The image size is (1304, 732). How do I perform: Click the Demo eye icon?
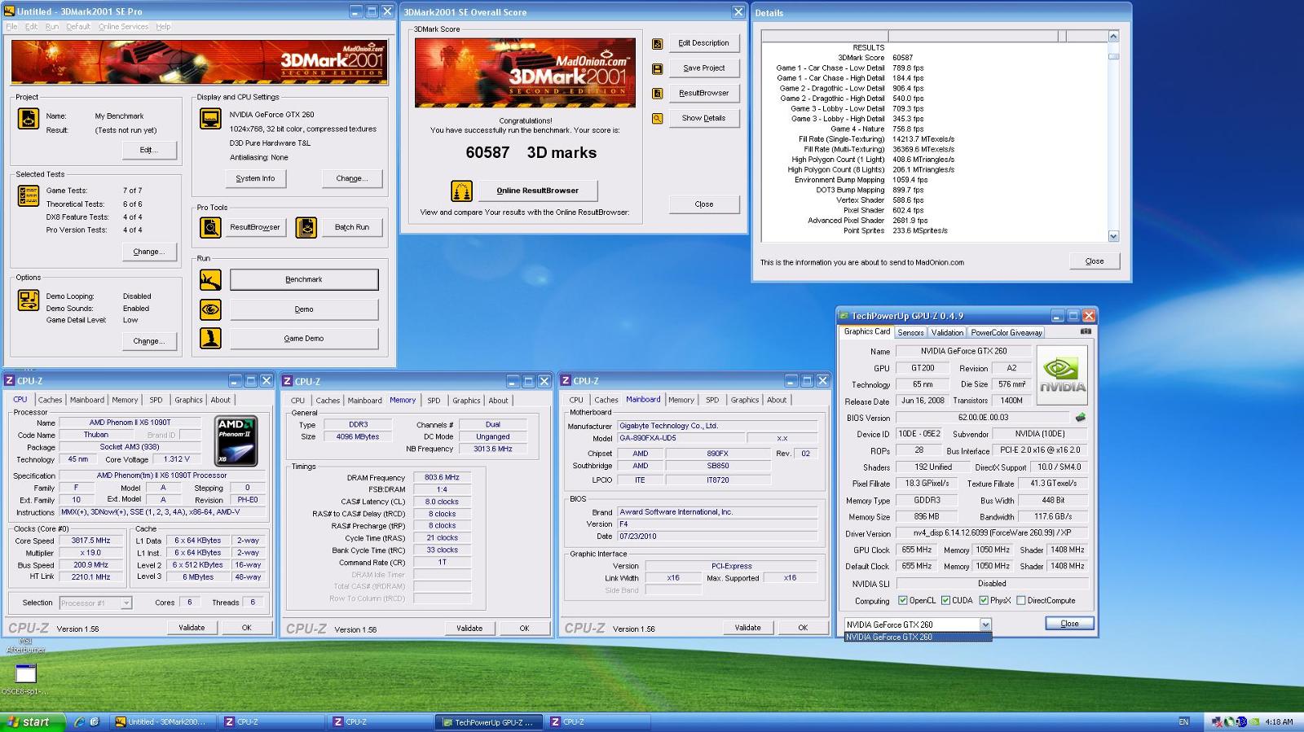(210, 309)
